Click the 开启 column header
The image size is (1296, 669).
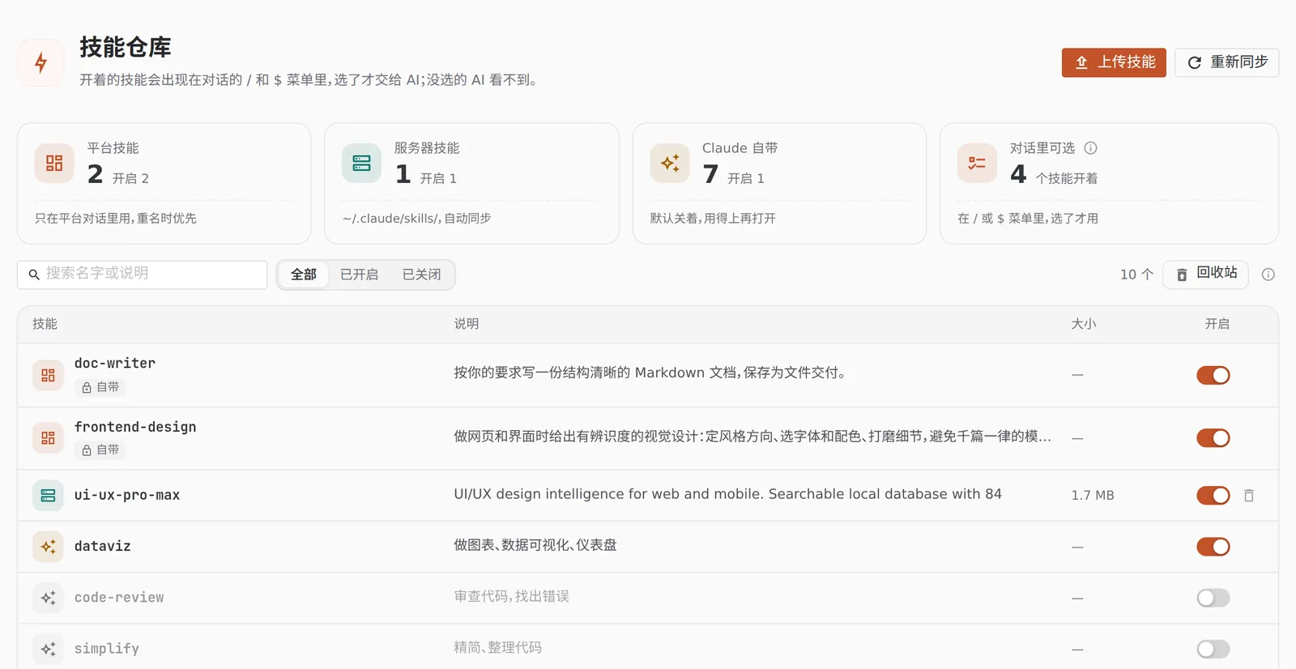coord(1217,324)
